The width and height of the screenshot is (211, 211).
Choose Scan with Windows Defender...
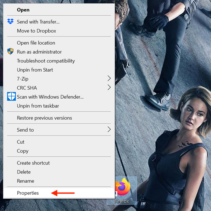point(59,97)
